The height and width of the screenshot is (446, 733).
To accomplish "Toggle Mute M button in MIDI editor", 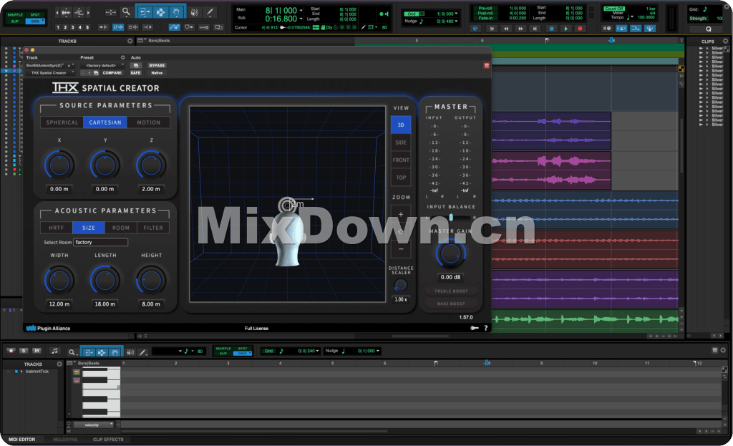I will (x=37, y=351).
